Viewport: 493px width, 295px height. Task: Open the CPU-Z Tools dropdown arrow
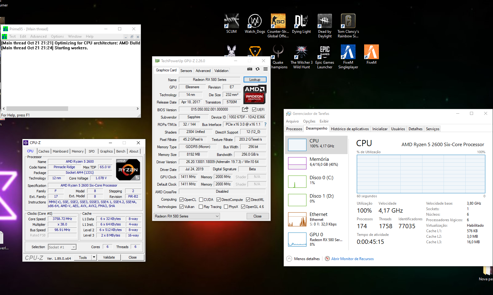pyautogui.click(x=94, y=257)
